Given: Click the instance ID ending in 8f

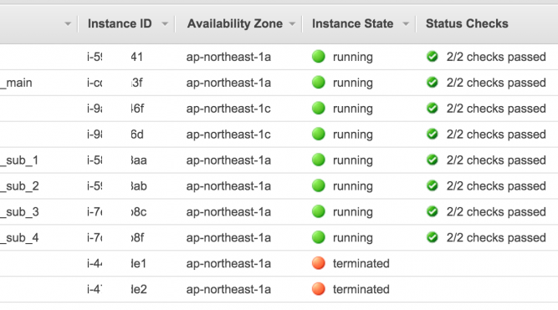Looking at the screenshot, I should point(115,238).
